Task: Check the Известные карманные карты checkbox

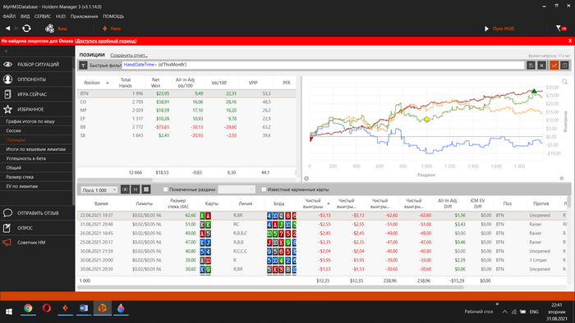Action: [x=264, y=189]
